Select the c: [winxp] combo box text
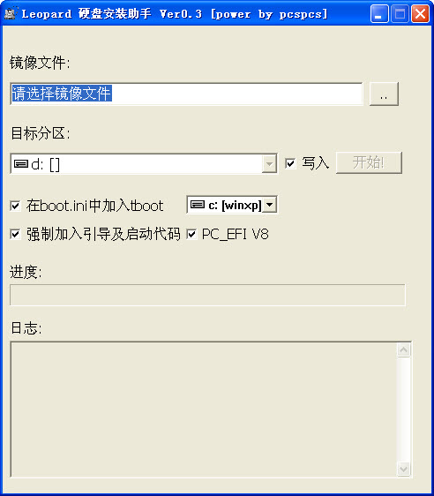The width and height of the screenshot is (434, 496). 235,205
